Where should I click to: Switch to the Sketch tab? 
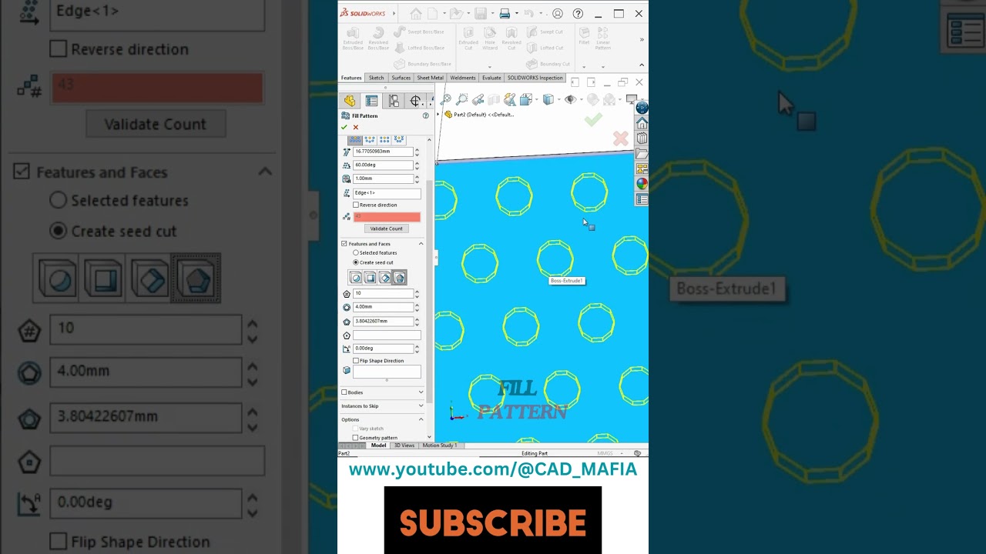click(x=376, y=78)
